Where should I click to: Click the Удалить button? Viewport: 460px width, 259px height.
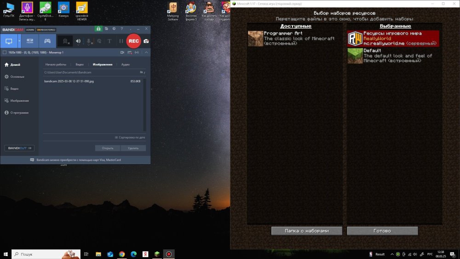133,148
